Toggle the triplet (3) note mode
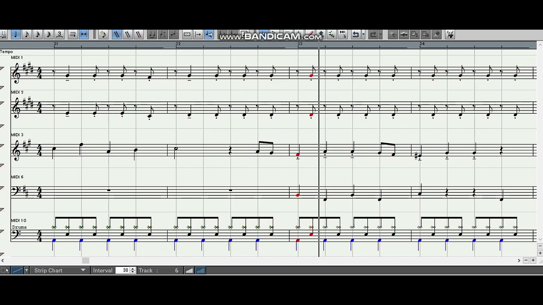Image resolution: width=543 pixels, height=305 pixels. click(59, 34)
